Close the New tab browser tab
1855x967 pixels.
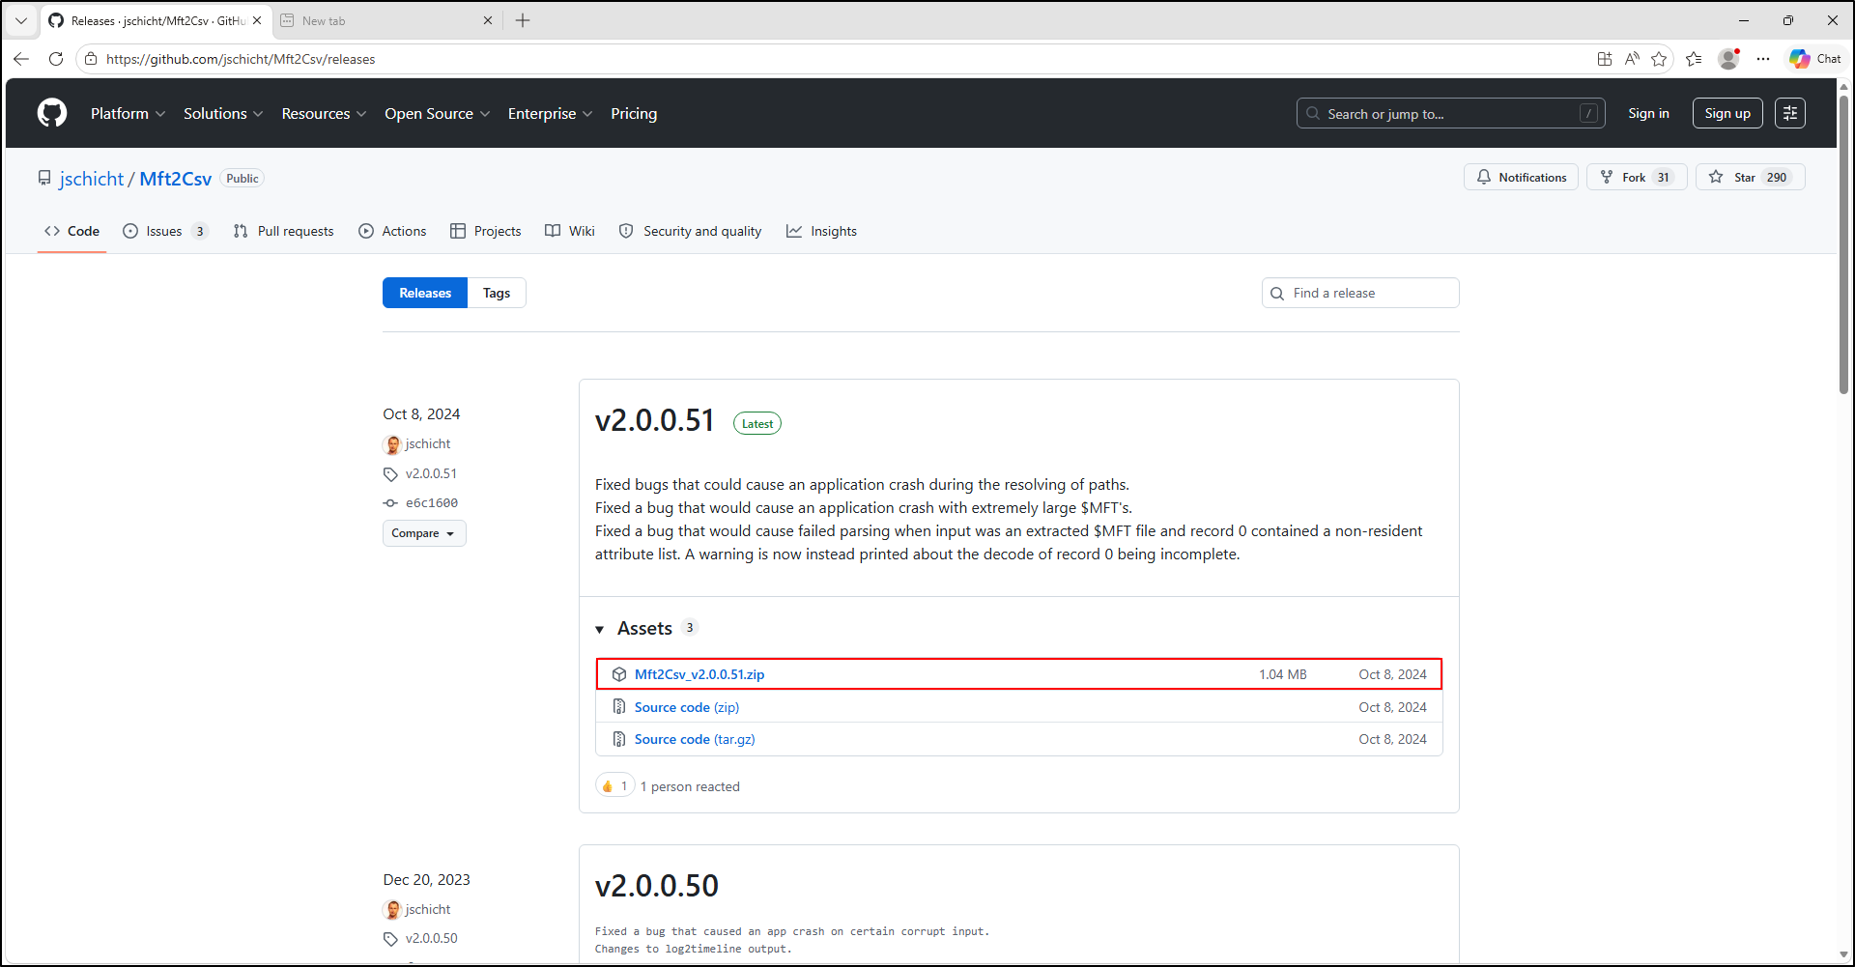pyautogui.click(x=488, y=20)
